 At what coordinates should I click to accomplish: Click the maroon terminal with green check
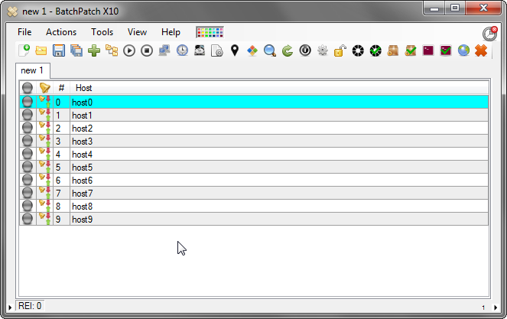pos(446,50)
